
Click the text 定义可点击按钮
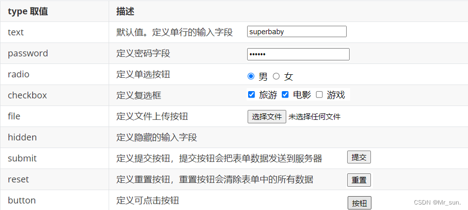point(148,200)
